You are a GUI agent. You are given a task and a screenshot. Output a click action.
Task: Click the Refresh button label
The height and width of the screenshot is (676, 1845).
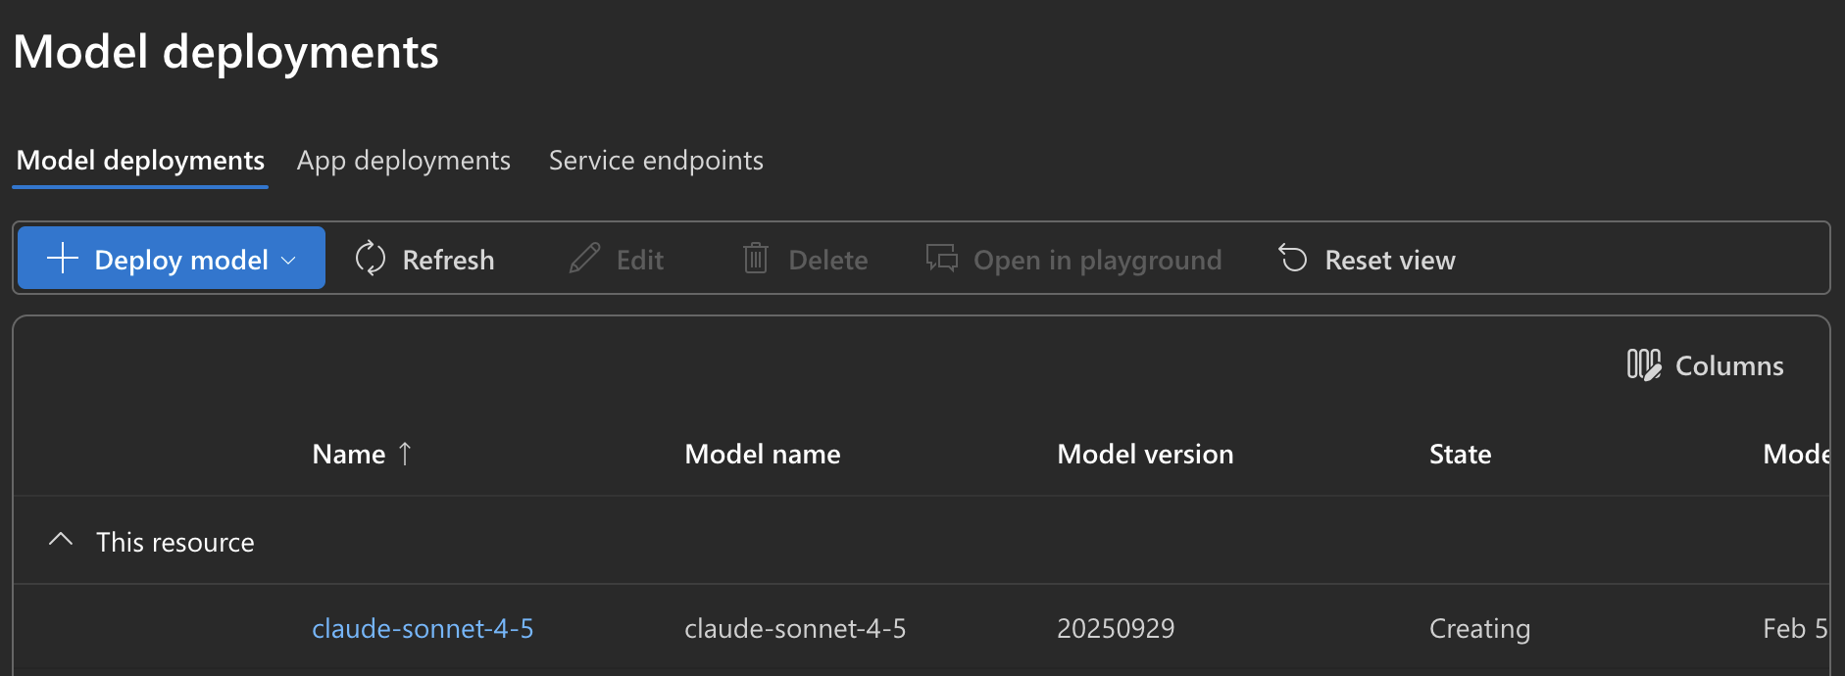(448, 260)
